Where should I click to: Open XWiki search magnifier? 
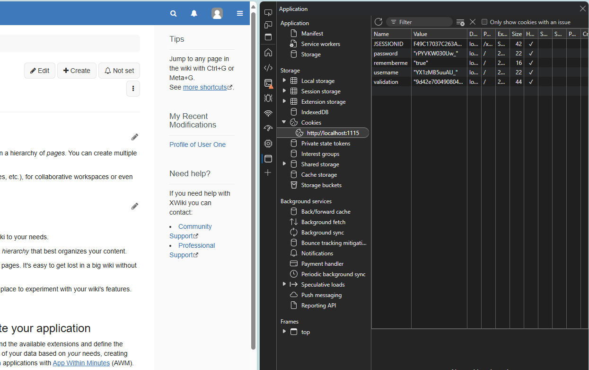(x=174, y=14)
